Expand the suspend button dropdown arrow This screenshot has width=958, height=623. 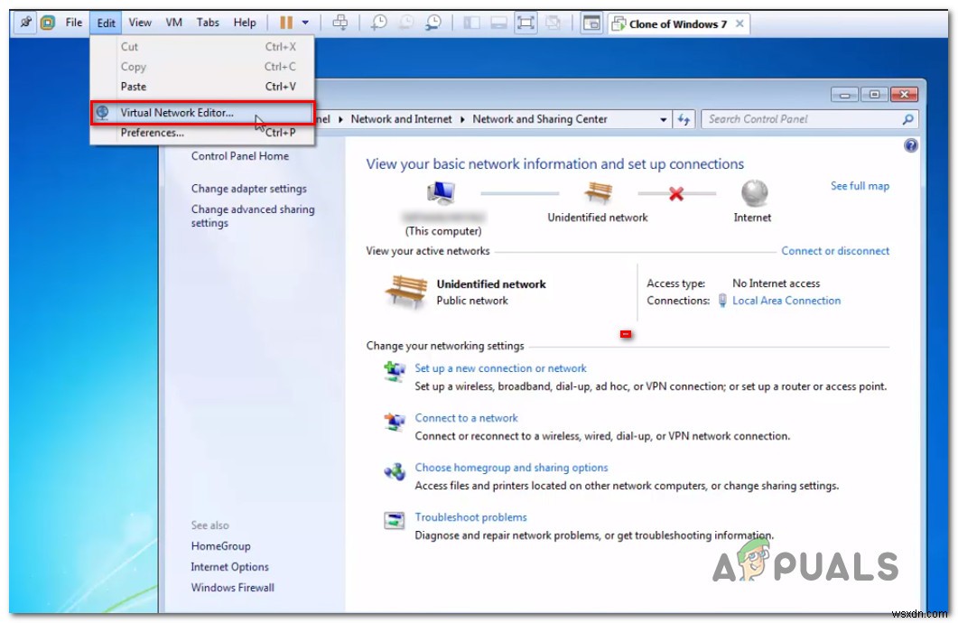[x=305, y=22]
